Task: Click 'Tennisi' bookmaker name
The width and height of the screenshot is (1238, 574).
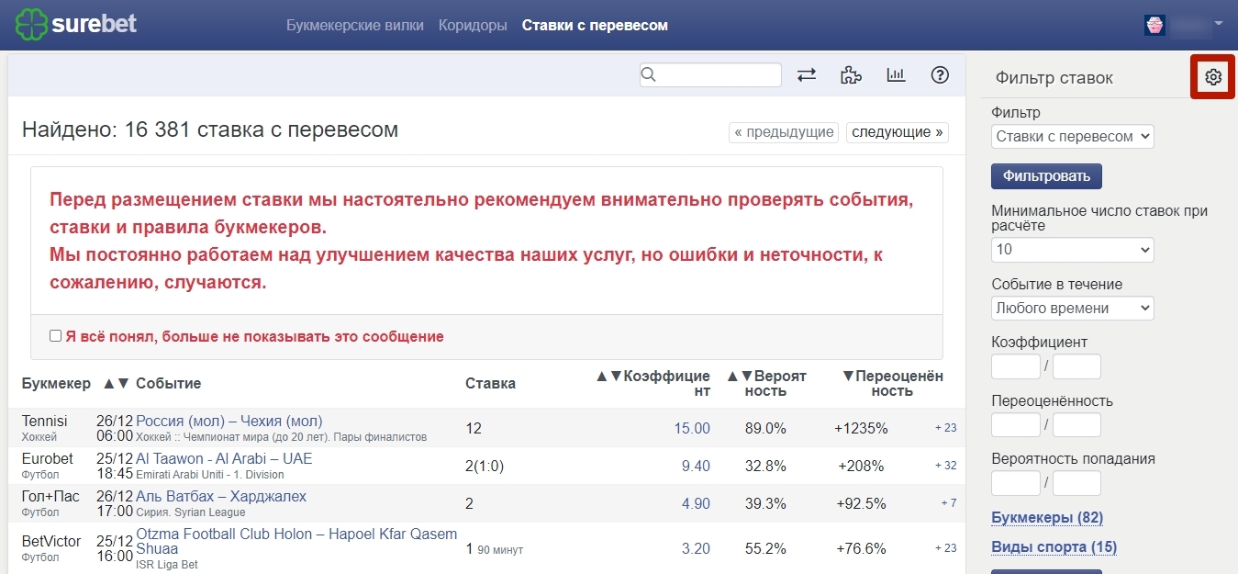Action: tap(44, 421)
